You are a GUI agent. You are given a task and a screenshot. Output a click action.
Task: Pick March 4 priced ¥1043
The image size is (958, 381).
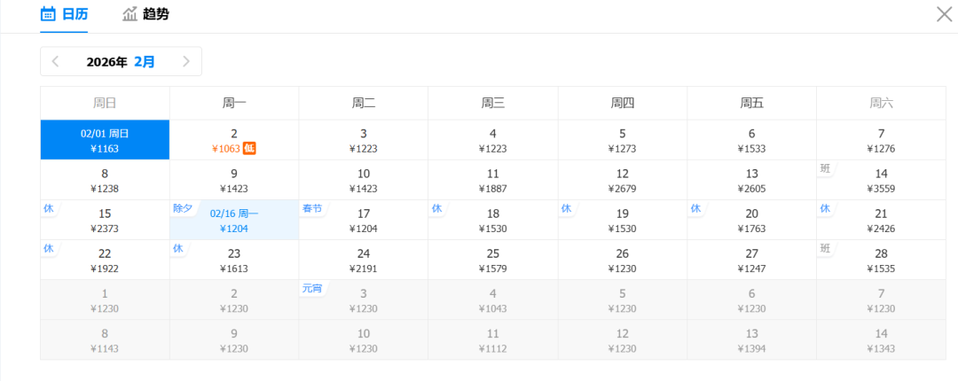click(493, 300)
